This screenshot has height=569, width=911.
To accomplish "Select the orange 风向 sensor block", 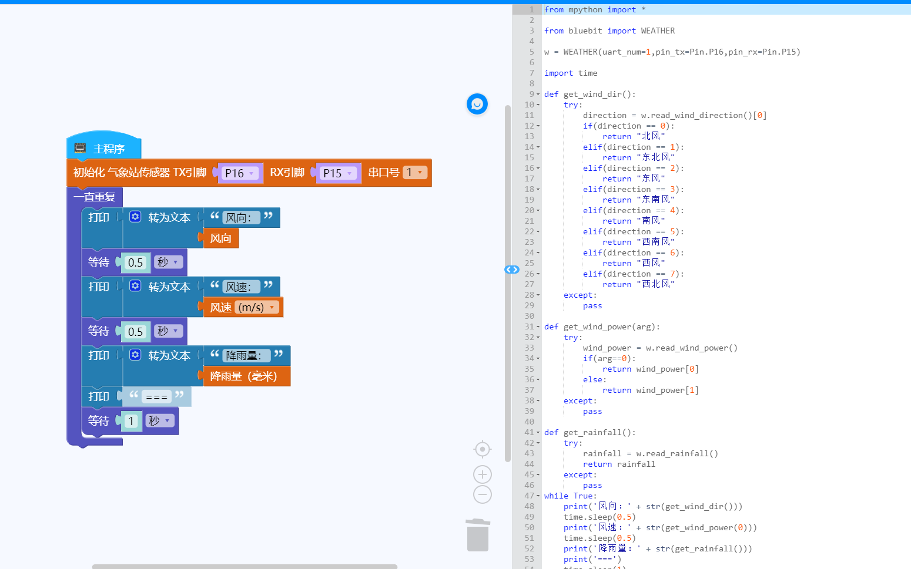I will click(221, 238).
